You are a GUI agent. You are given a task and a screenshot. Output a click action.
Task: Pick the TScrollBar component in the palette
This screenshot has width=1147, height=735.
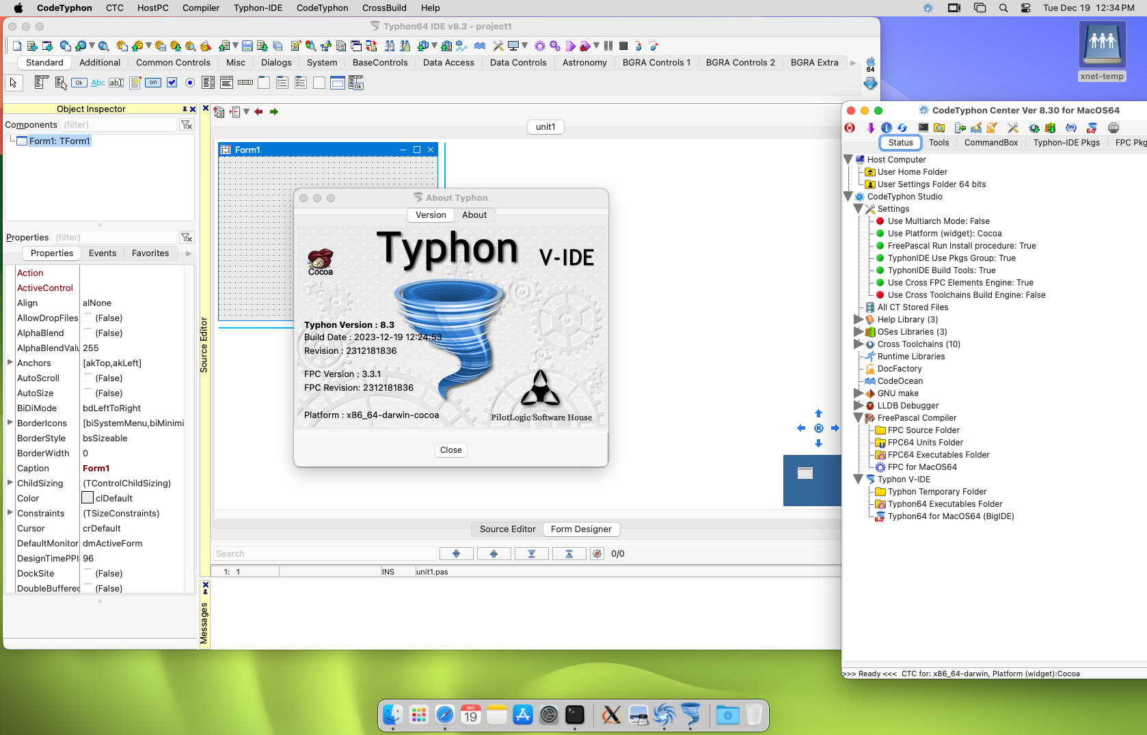point(245,83)
